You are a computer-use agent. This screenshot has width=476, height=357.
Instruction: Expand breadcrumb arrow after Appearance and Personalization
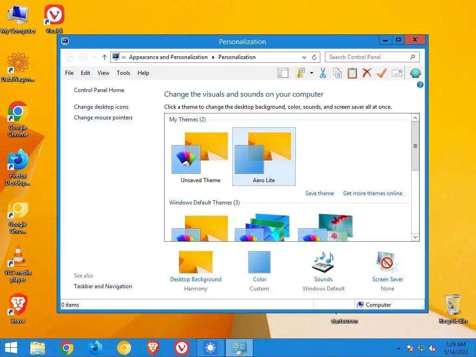[213, 57]
